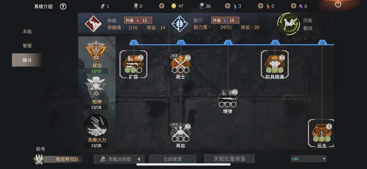This screenshot has width=367, height=169.
Task: Select the 增弹 rifle talent icon
Action: (227, 98)
